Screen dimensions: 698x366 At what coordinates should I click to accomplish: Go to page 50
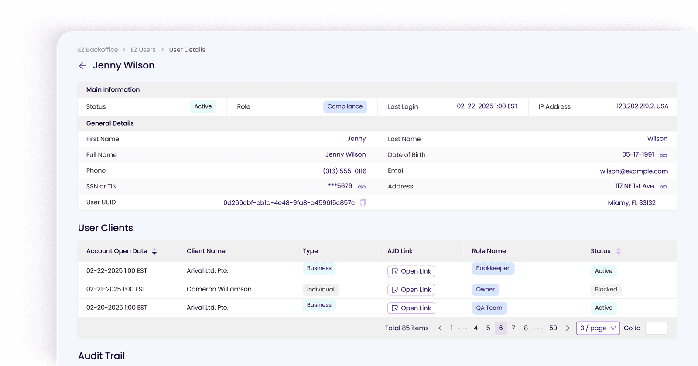(553, 328)
